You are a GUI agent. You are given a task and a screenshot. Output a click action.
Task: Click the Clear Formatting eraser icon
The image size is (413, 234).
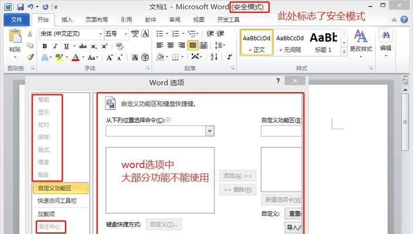click(120, 46)
